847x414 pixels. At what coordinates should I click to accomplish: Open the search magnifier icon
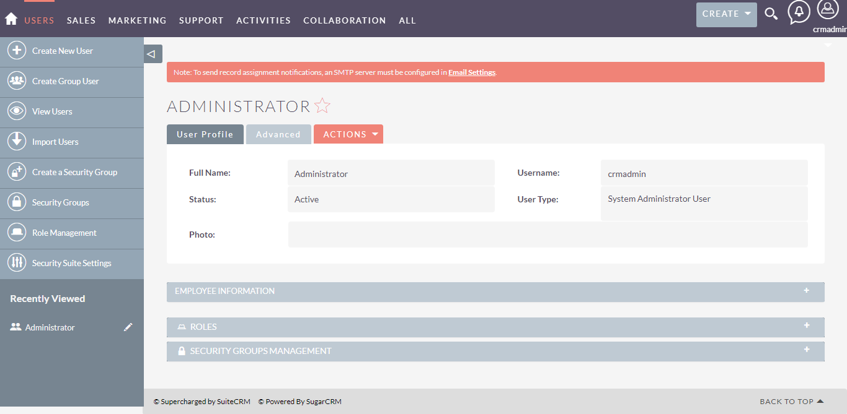coord(771,14)
